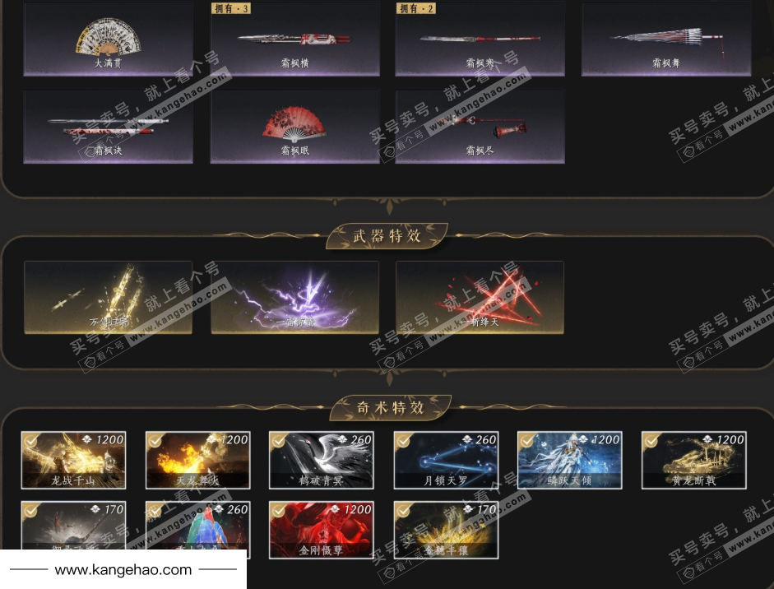Toggle checkmark on 龙战千山 skill effect

(31, 440)
